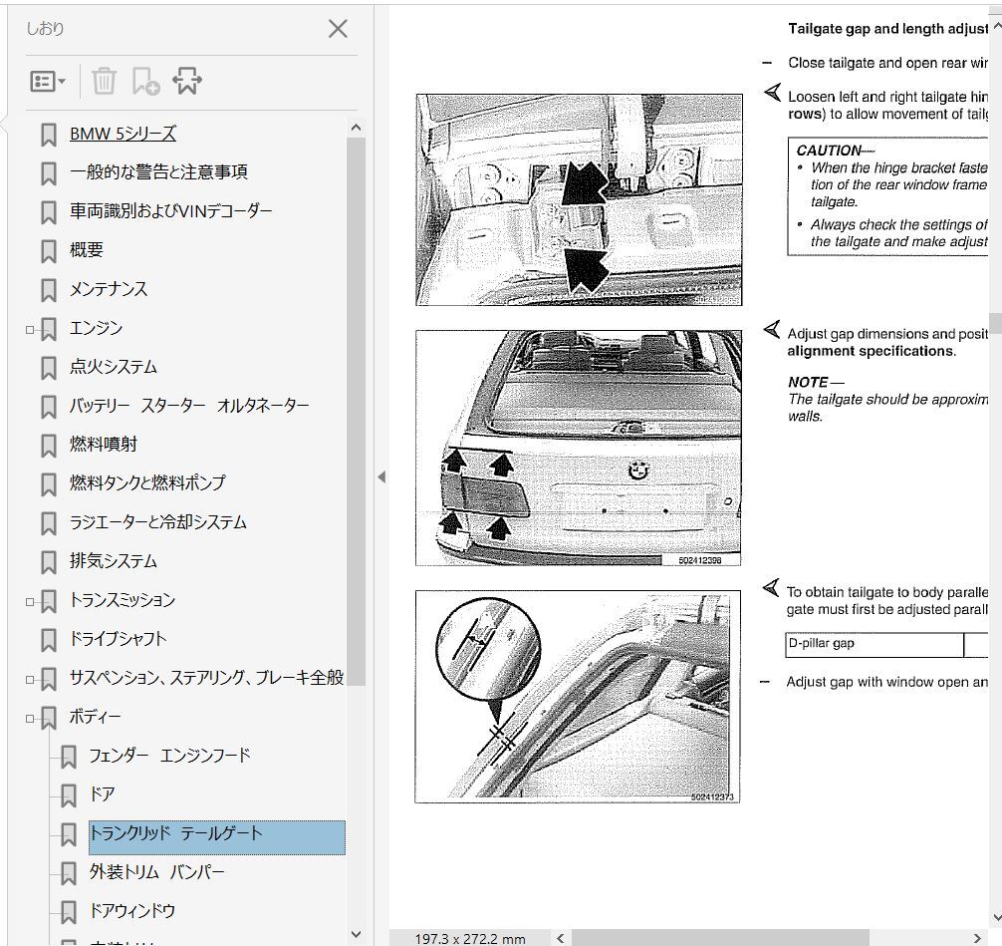Screen dimensions: 1002x946
Task: Click bookmark panel scroll up arrow
Action: pyautogui.click(x=356, y=128)
